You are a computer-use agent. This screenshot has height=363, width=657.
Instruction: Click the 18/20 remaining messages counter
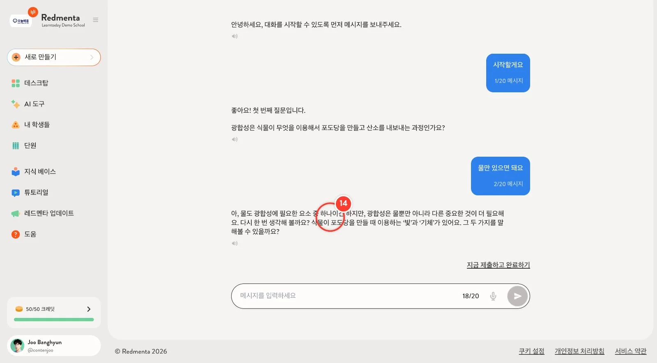471,296
